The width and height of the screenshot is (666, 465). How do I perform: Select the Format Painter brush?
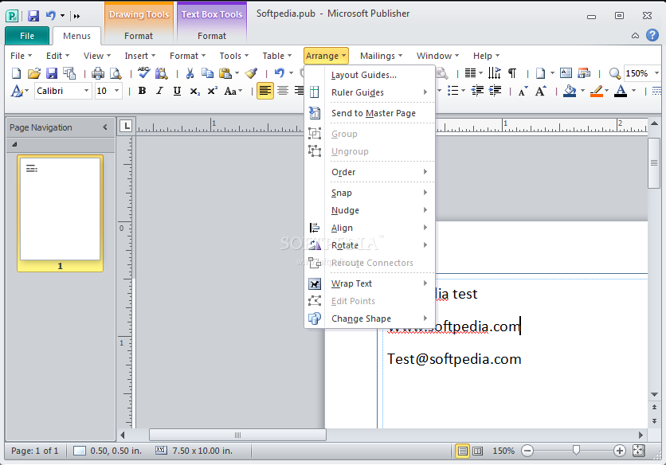(x=252, y=73)
